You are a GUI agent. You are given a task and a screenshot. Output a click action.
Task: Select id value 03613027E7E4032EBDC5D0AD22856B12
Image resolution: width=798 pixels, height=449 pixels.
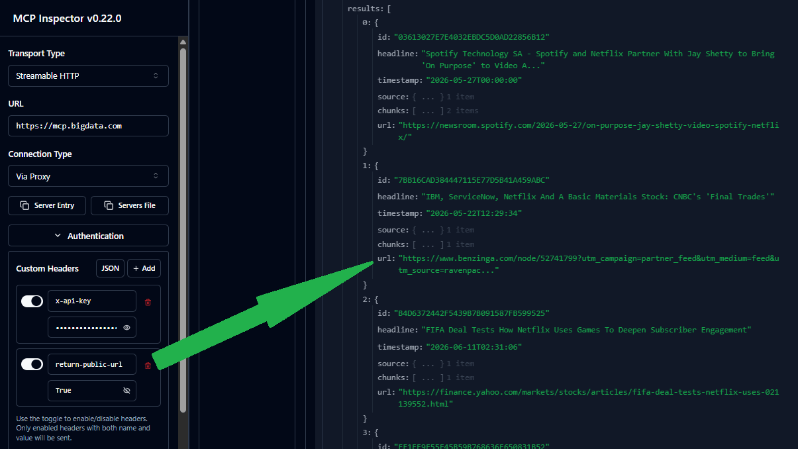point(472,37)
